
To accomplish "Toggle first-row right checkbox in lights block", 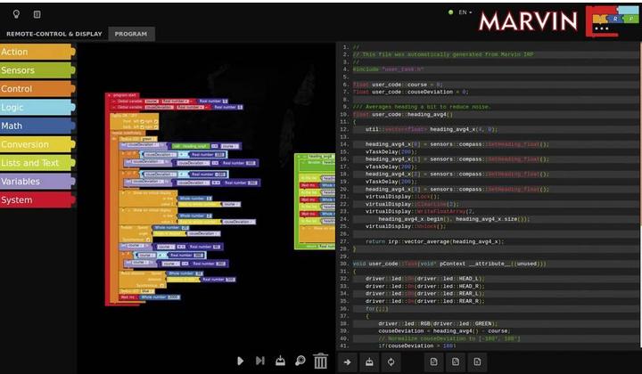I will (x=155, y=121).
